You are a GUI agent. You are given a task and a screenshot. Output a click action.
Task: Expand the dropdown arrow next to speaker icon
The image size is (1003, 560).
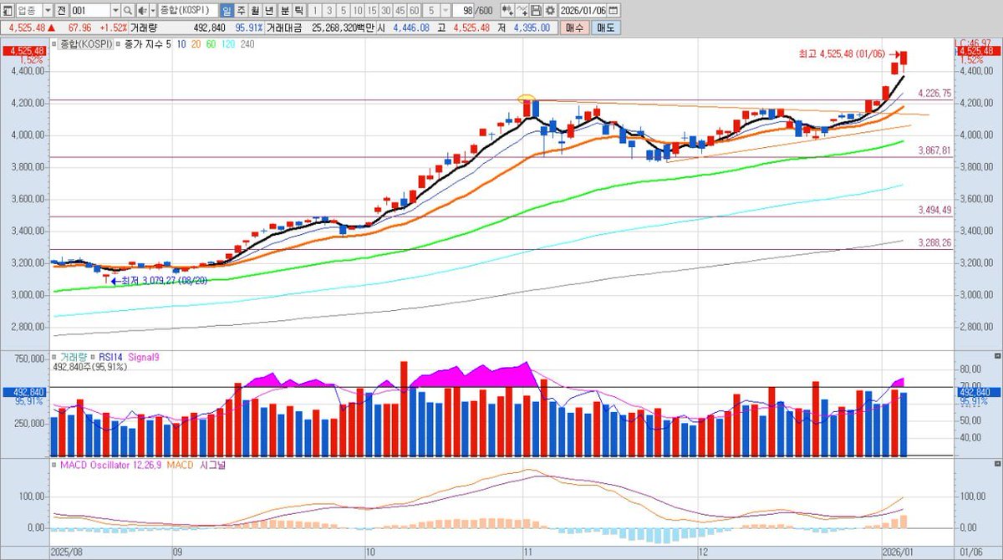pos(153,11)
